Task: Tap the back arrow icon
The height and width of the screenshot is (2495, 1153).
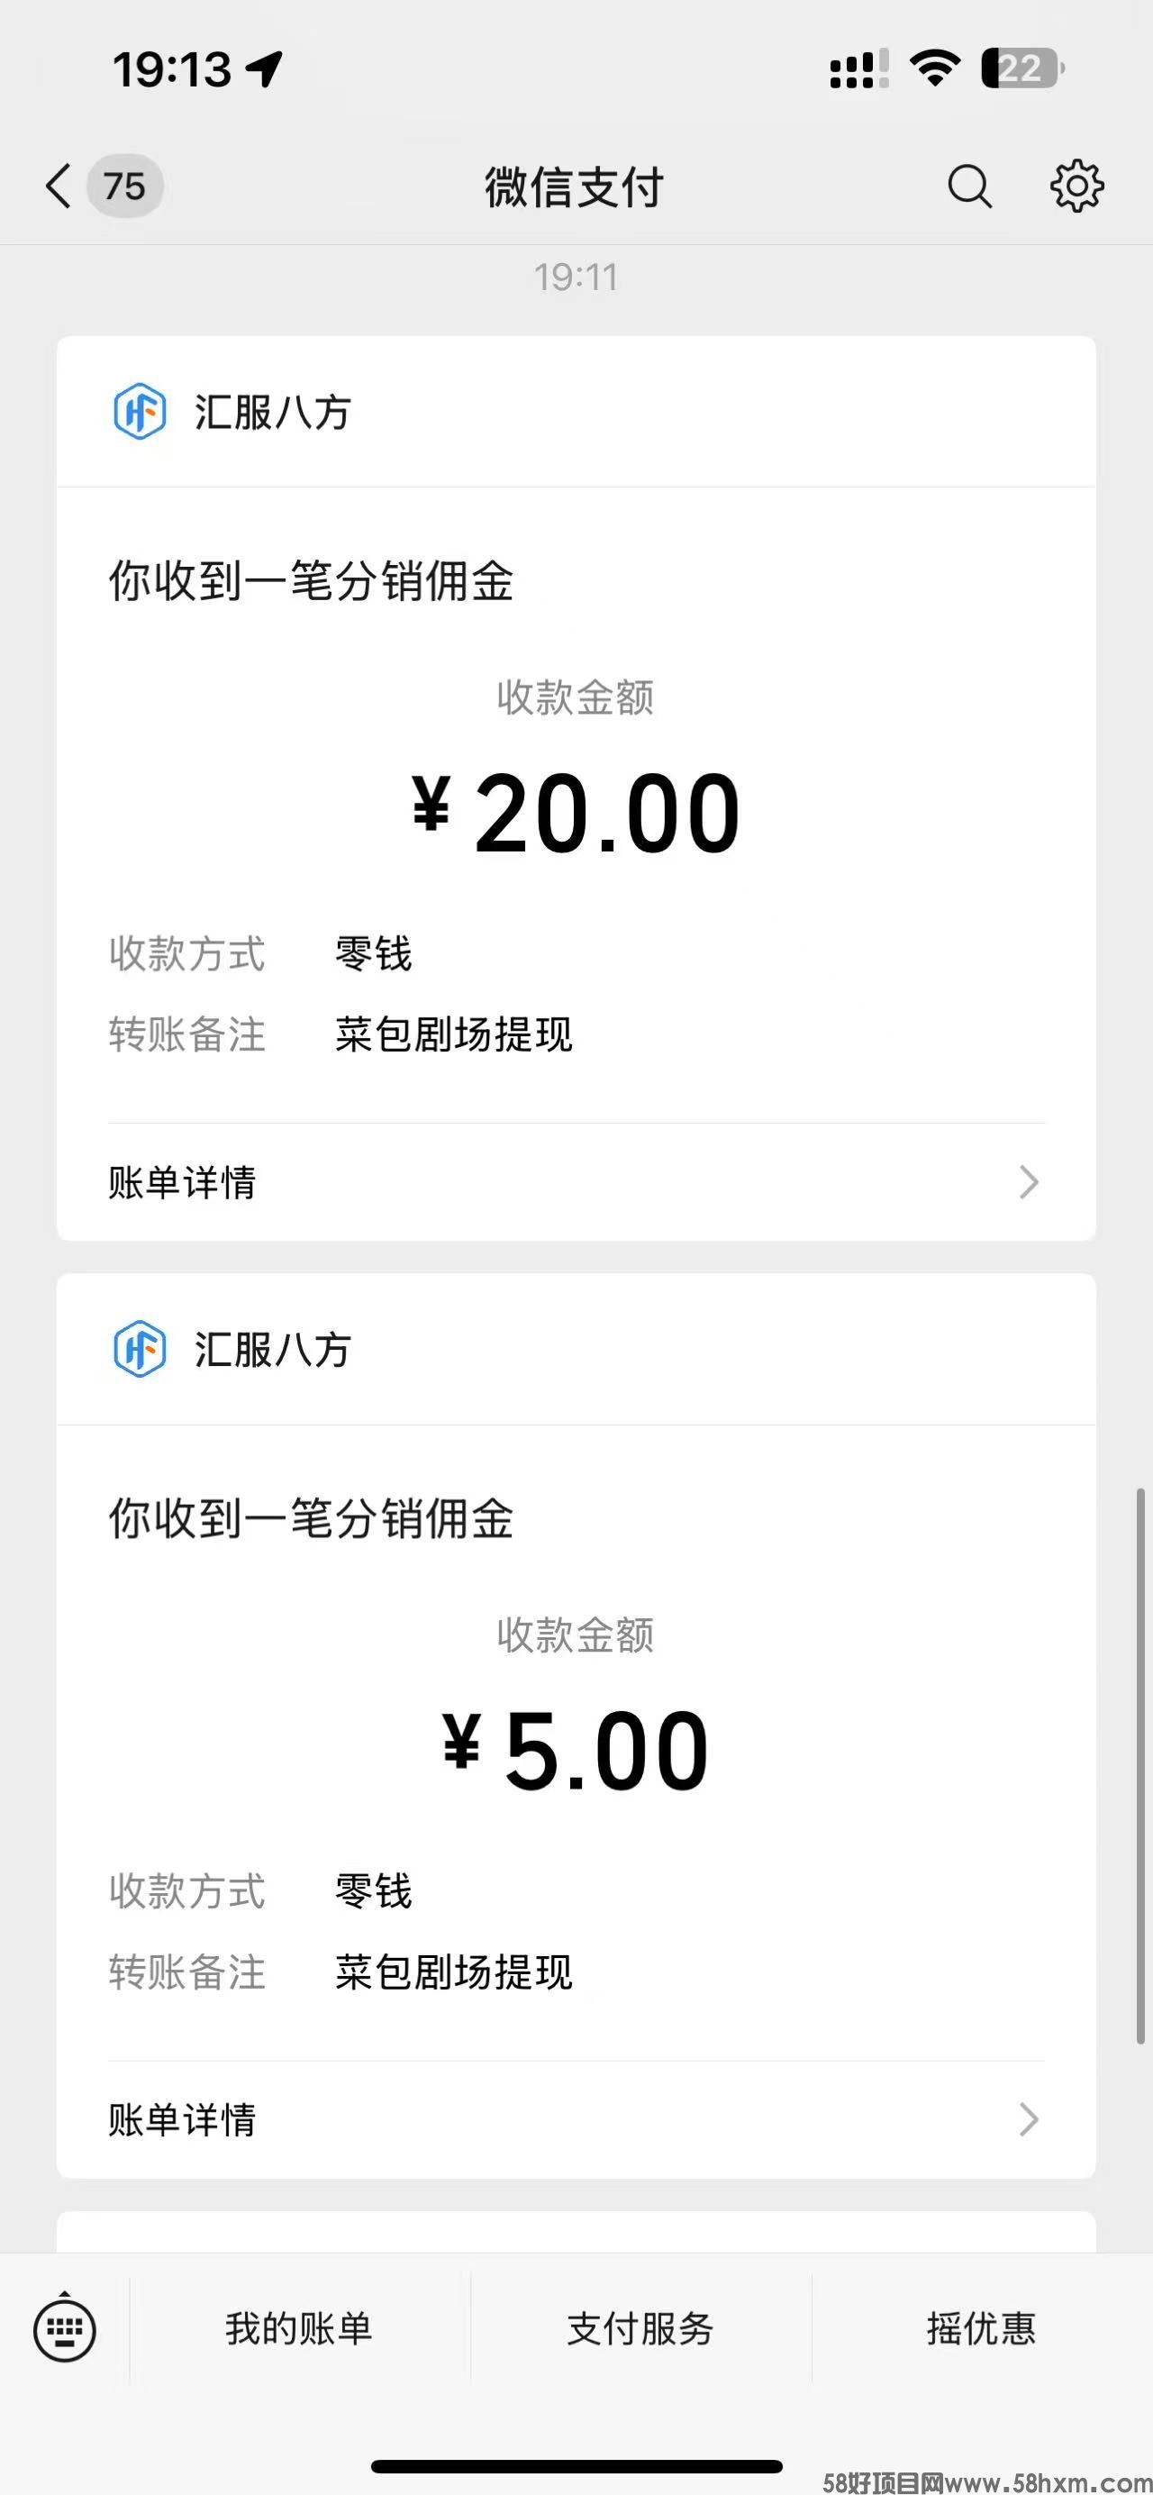Action: [58, 186]
